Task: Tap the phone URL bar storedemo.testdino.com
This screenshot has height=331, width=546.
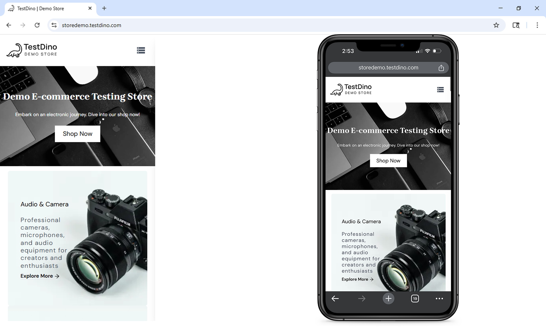Action: 388,68
